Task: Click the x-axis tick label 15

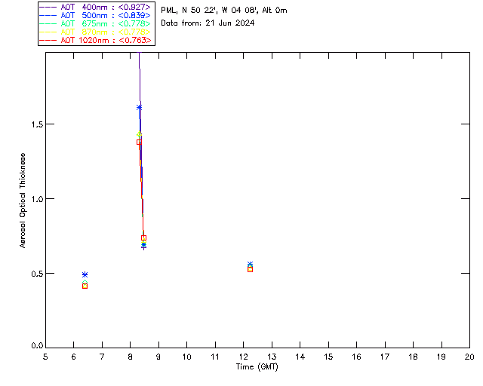Action: (x=328, y=357)
